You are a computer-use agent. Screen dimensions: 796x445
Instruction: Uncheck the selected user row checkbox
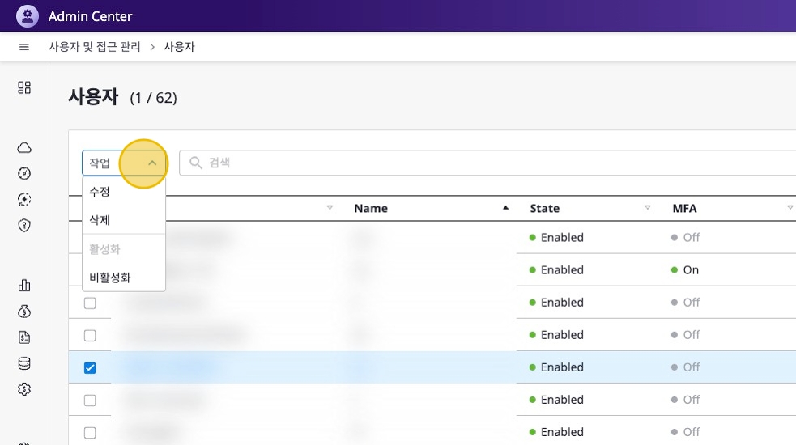coord(90,367)
